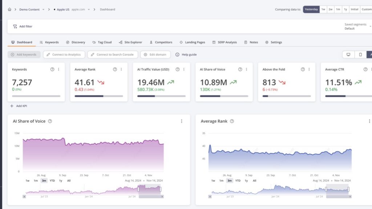Open Average Rank card three-dot menu
372x209 pixels.
(x=121, y=69)
